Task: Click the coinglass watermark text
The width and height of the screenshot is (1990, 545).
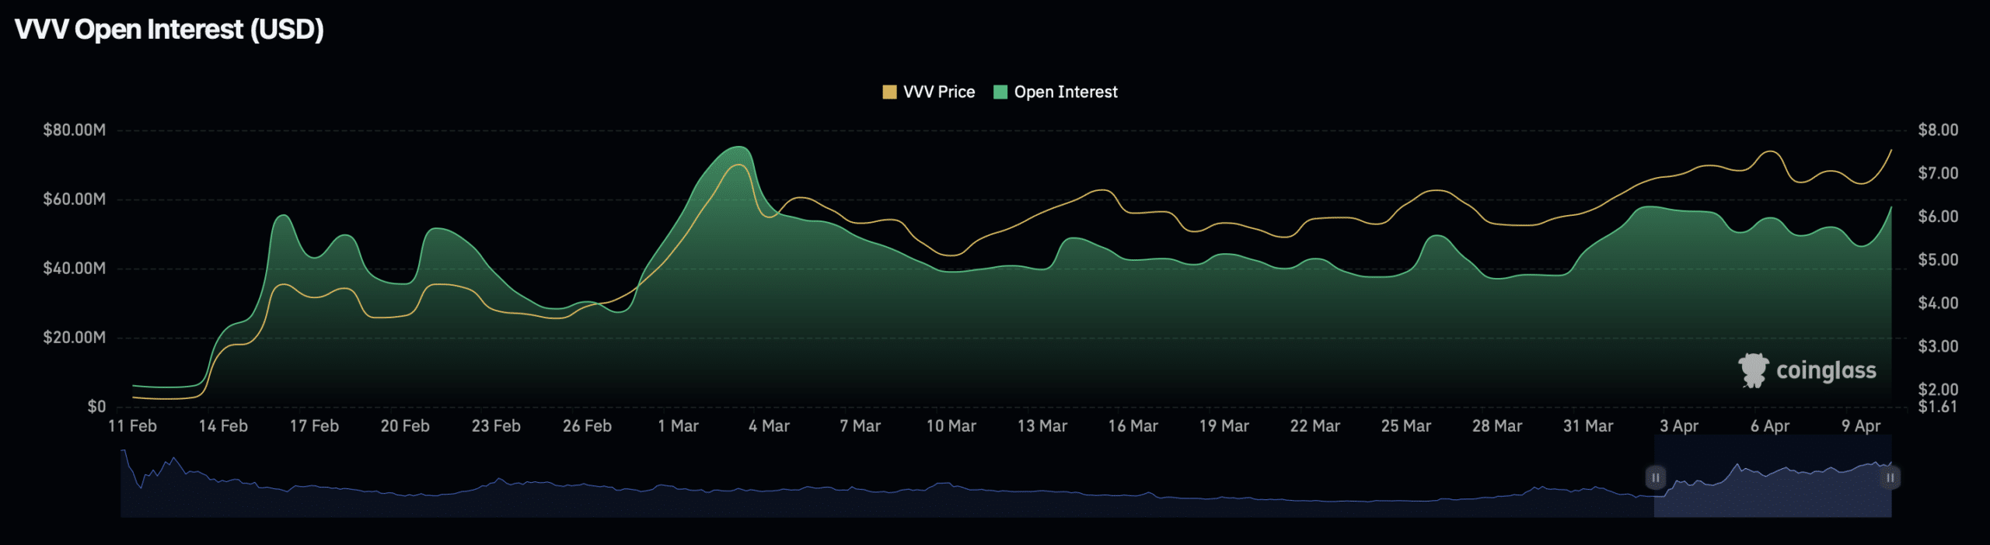Action: [1825, 371]
